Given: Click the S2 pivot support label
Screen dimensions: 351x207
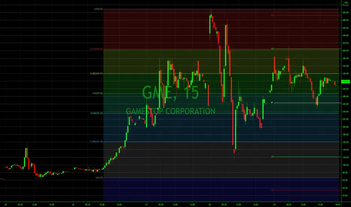Looking at the screenshot, I should [272, 190].
